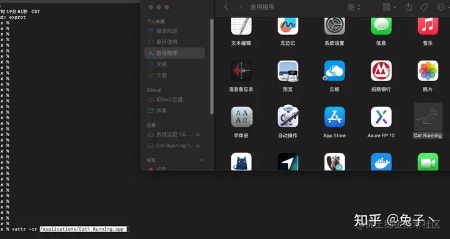Open the 系统设置 app icon

334,26
